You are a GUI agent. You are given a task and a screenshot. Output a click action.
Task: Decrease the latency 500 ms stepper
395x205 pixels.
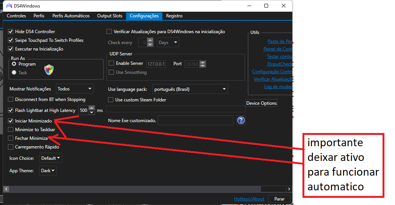[x=92, y=112]
